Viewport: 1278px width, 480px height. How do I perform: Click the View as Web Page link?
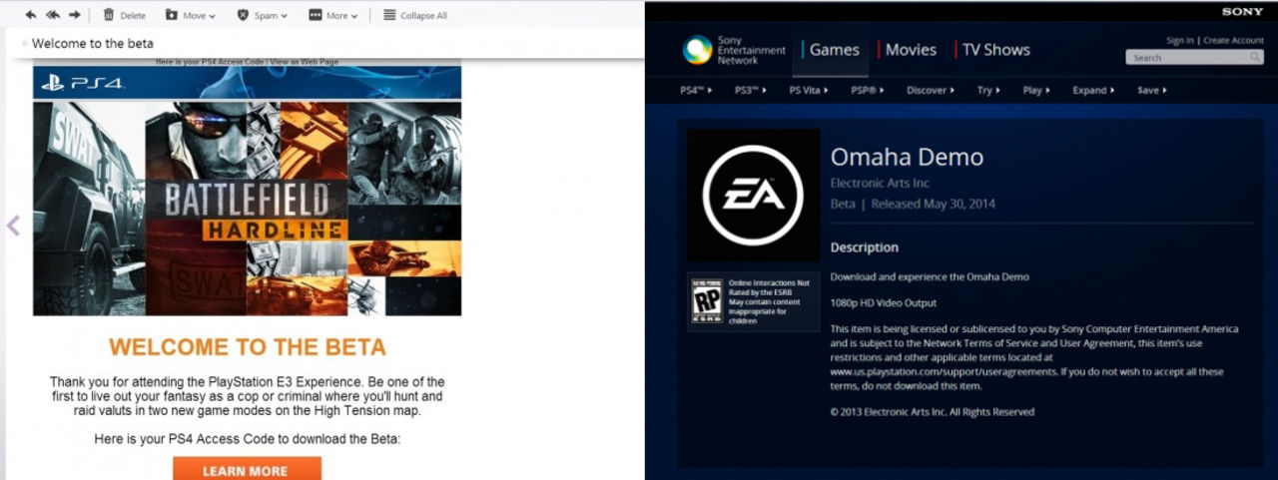tap(304, 62)
